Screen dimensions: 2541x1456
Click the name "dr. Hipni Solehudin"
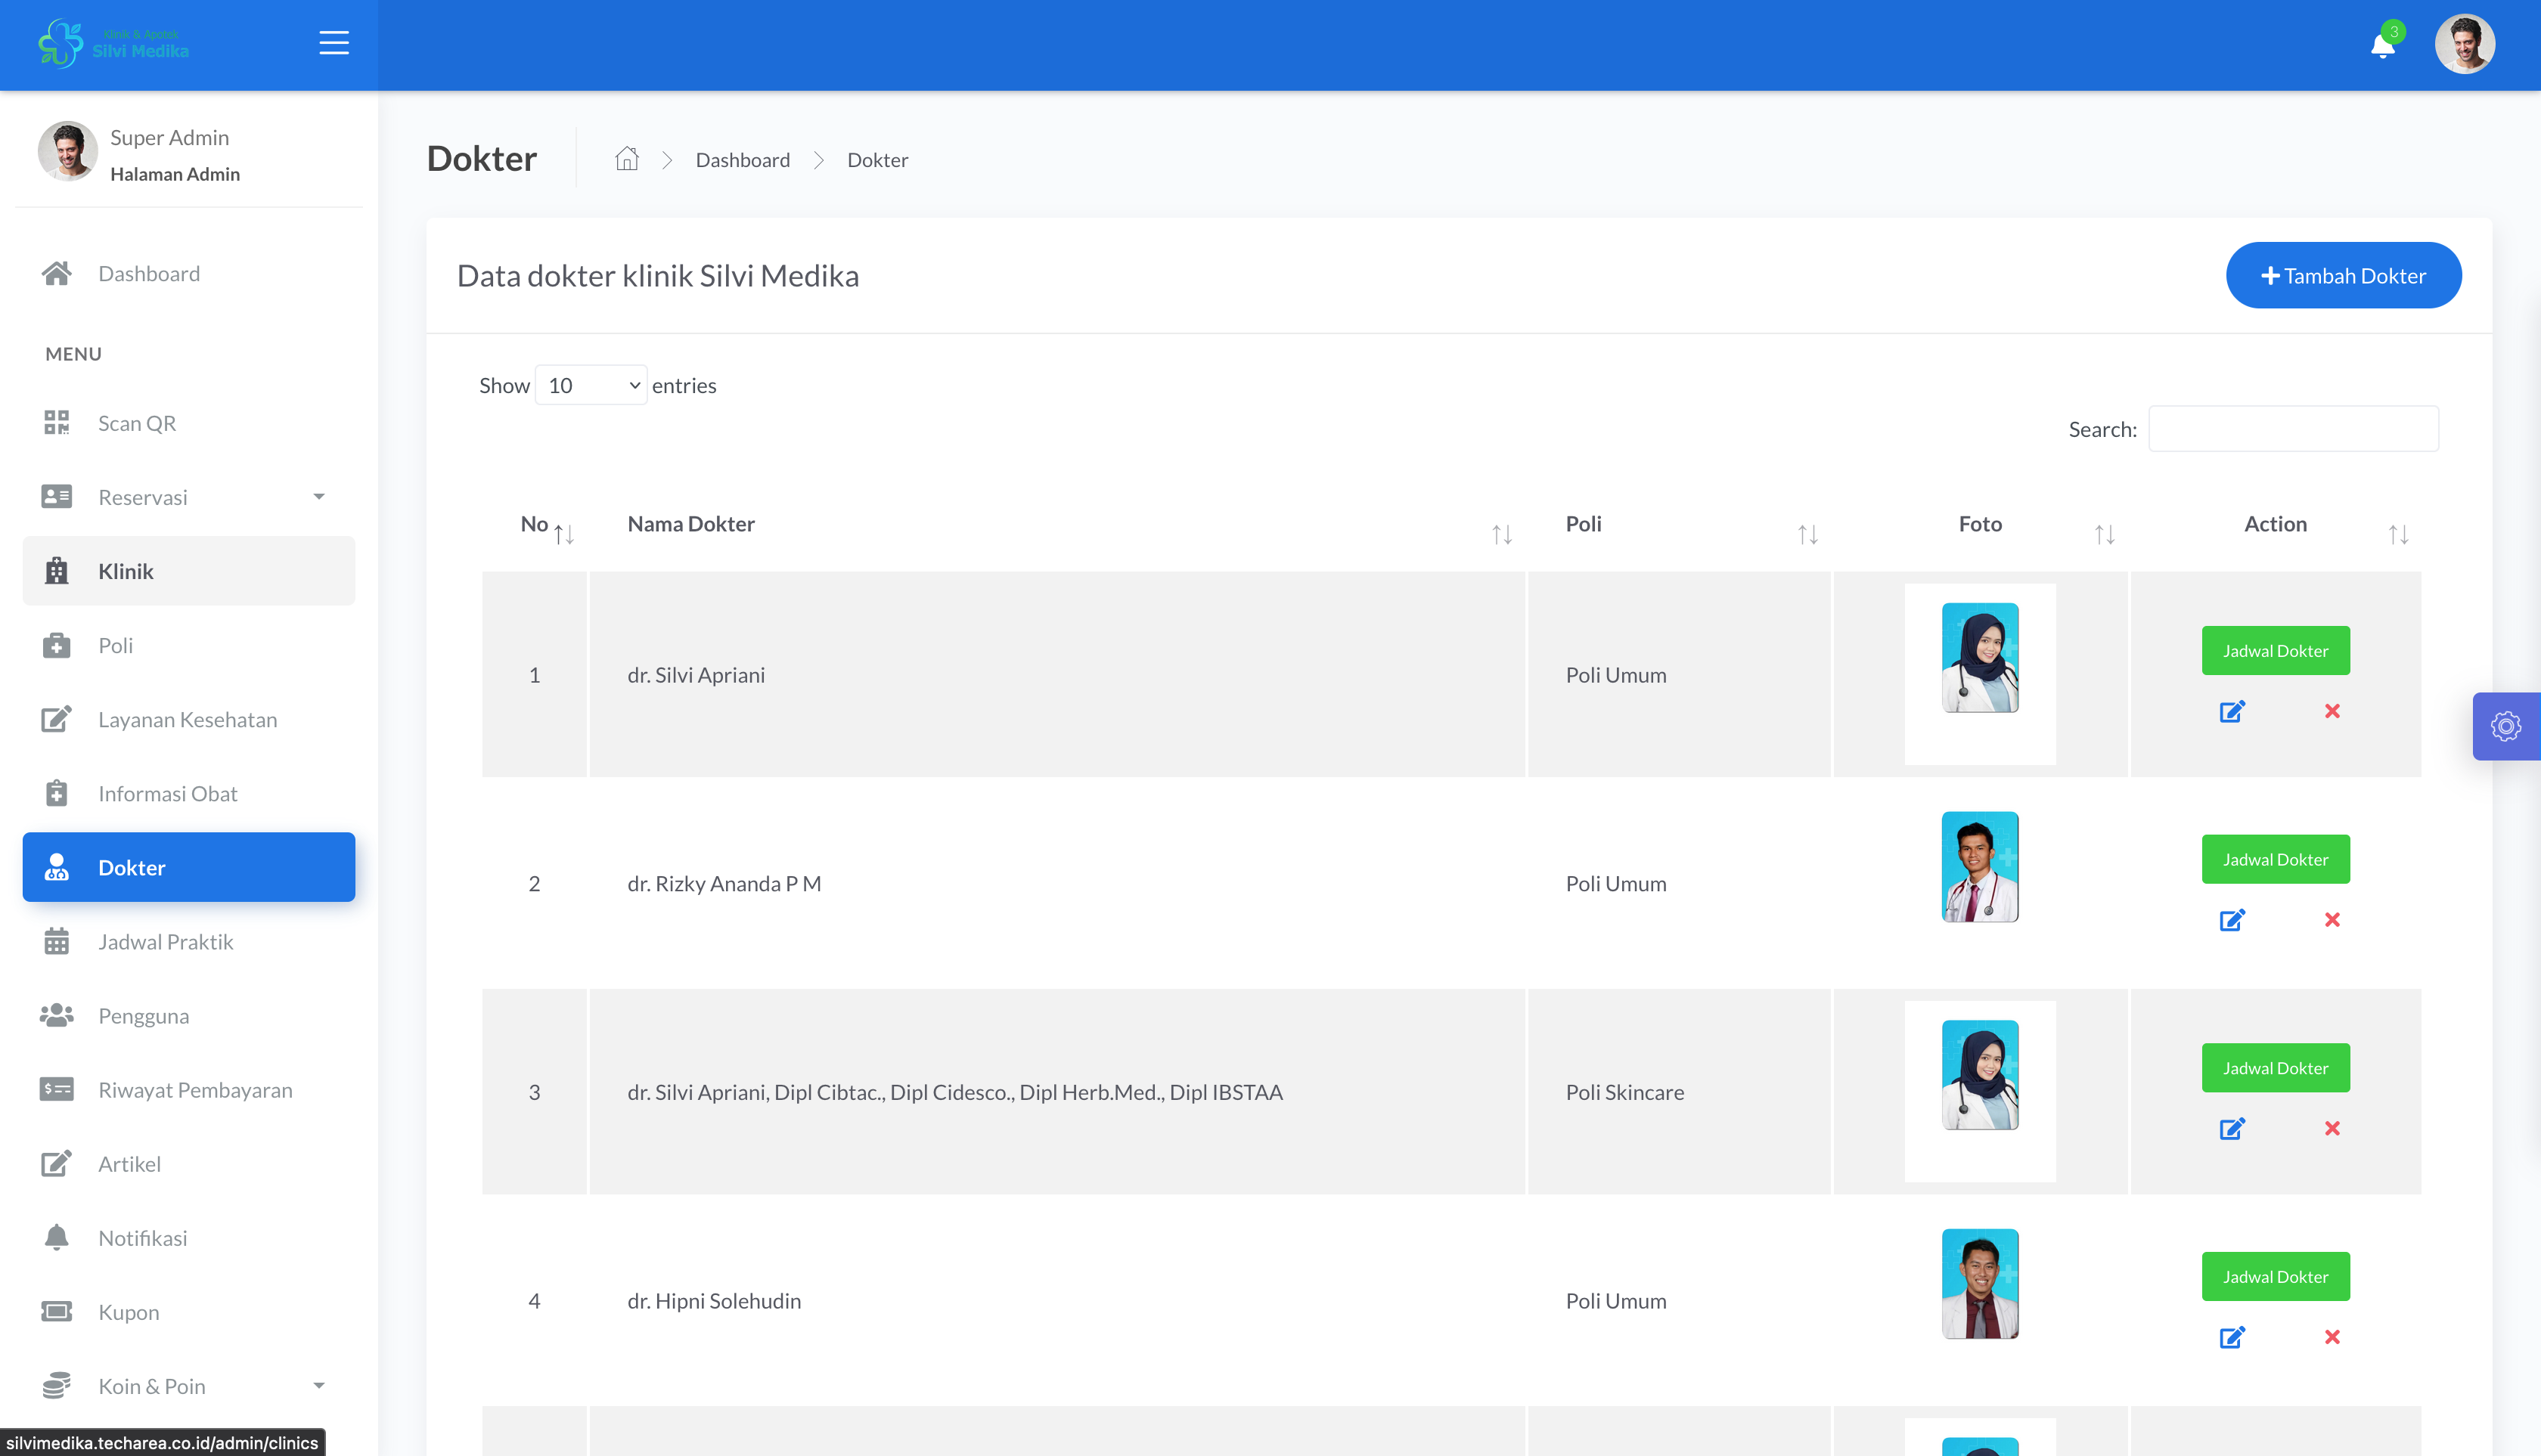click(715, 1301)
